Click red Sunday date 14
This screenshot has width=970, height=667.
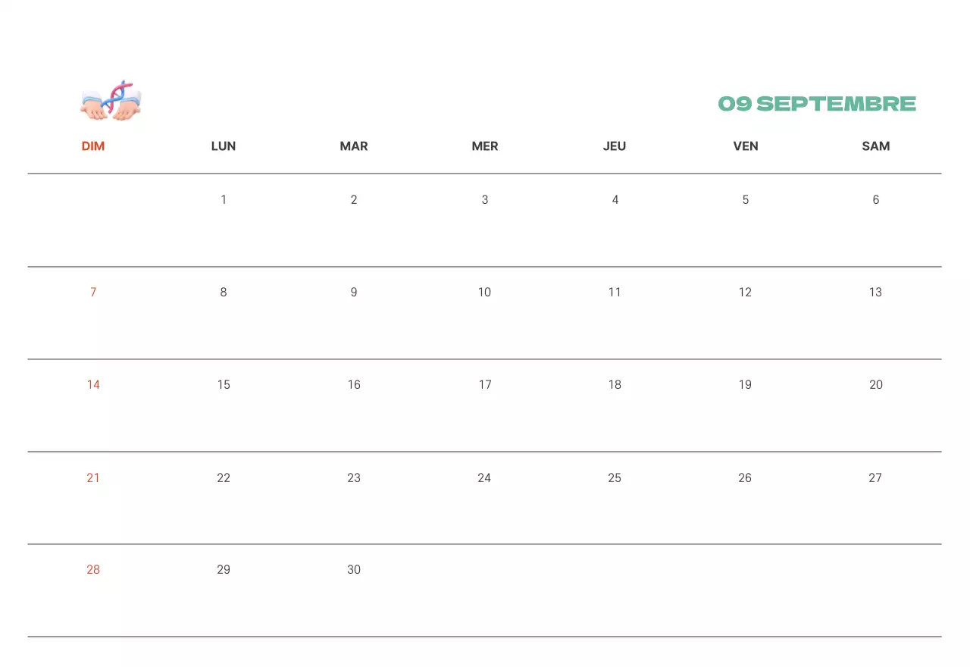[x=93, y=385]
